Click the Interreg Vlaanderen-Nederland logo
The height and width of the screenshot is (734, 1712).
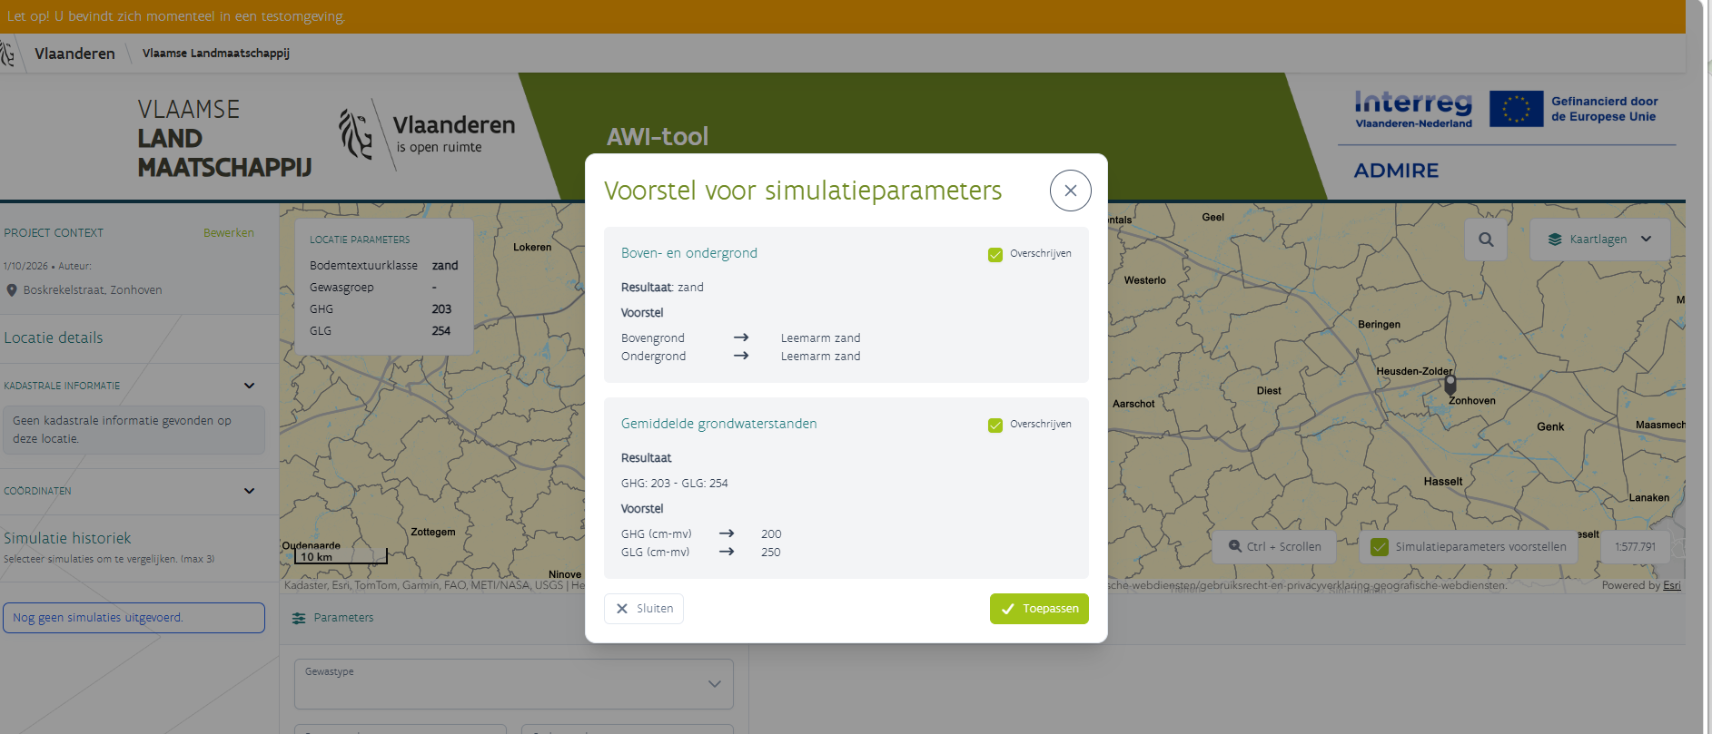click(x=1413, y=110)
